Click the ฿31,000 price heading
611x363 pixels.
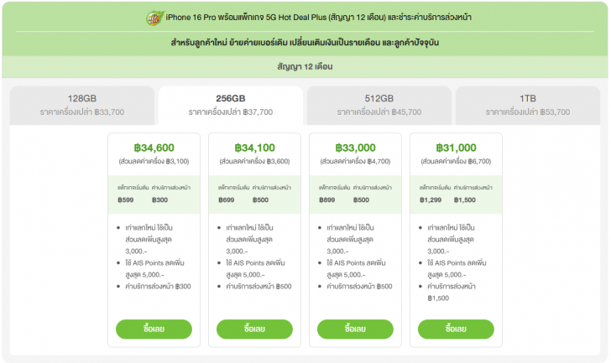click(456, 148)
